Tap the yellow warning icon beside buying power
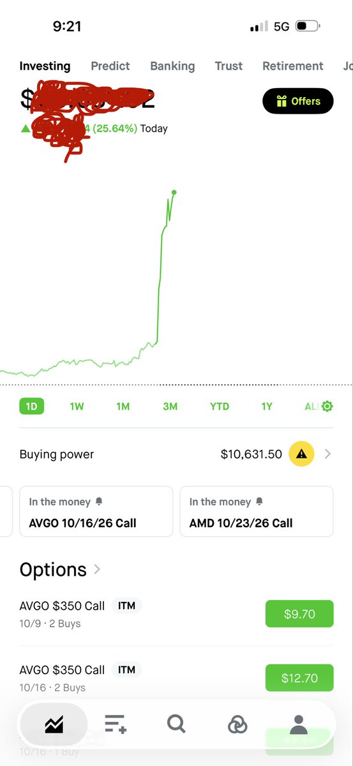 [301, 454]
